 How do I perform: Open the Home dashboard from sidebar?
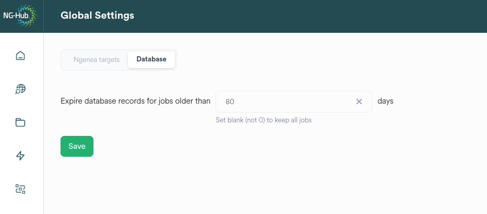point(20,56)
